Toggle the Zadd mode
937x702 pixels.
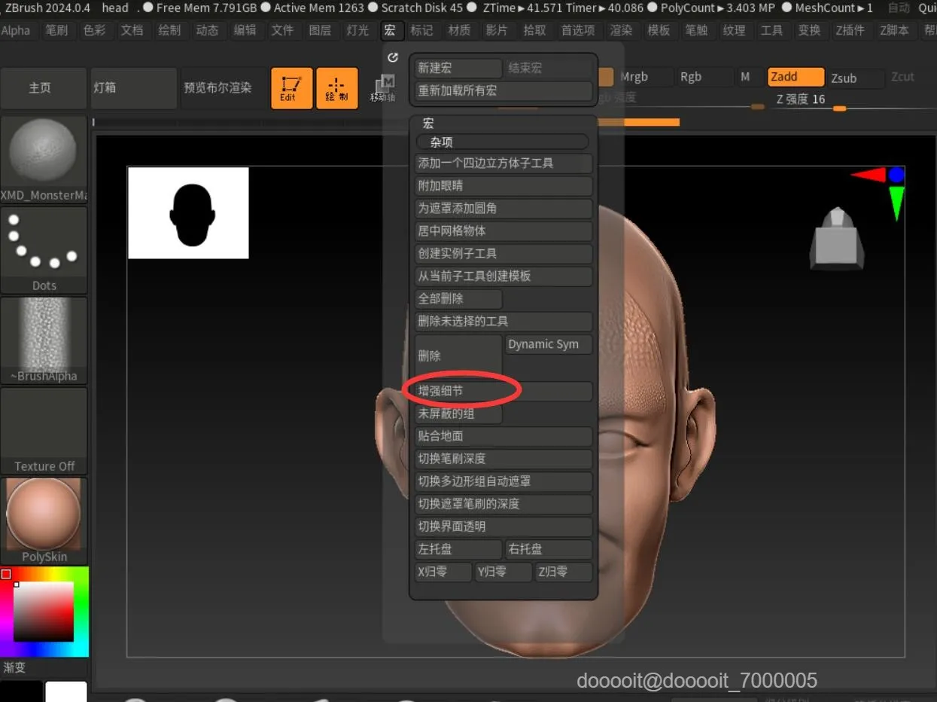[x=796, y=77]
